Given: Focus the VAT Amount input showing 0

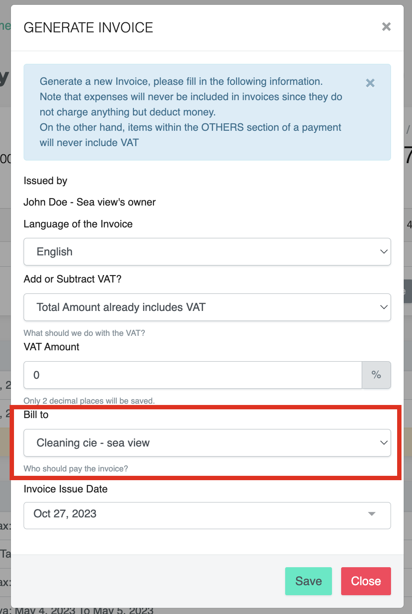Looking at the screenshot, I should click(192, 375).
